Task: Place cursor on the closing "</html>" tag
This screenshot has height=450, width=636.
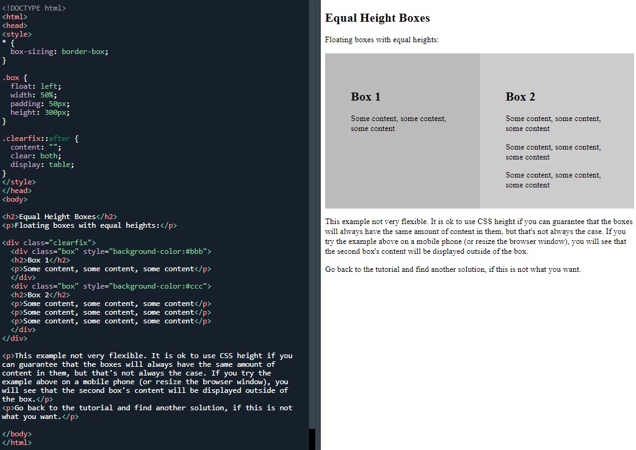Action: pos(17,443)
